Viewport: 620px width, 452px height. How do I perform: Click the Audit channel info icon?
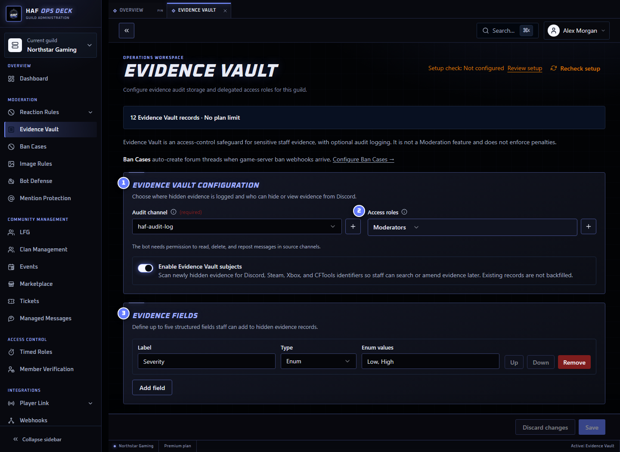click(174, 212)
